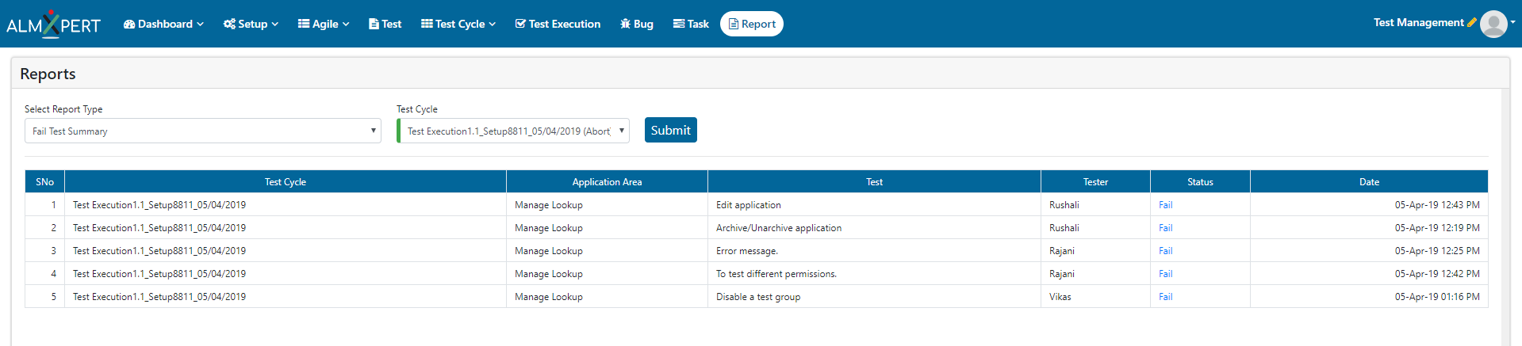Click Fail link for Disable a test group
Screen dimensions: 1522x346
click(1165, 297)
